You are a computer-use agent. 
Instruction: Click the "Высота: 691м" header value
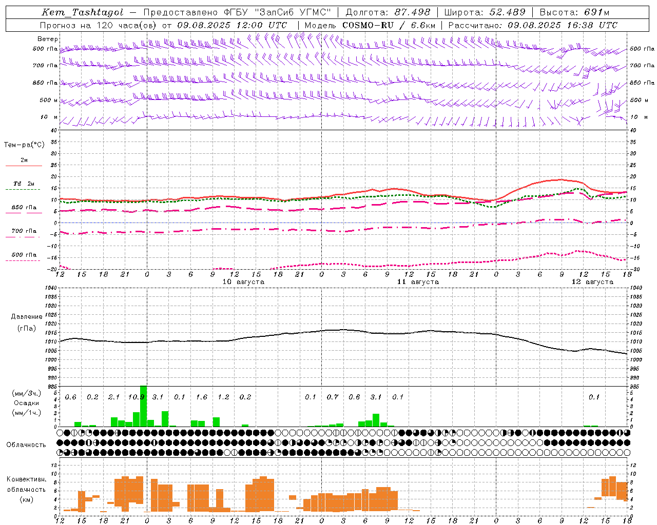(574, 12)
